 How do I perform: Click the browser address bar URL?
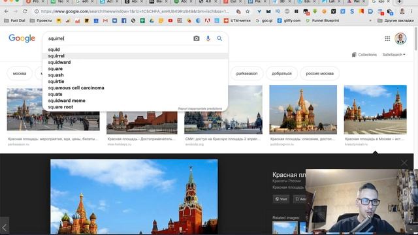pyautogui.click(x=135, y=12)
